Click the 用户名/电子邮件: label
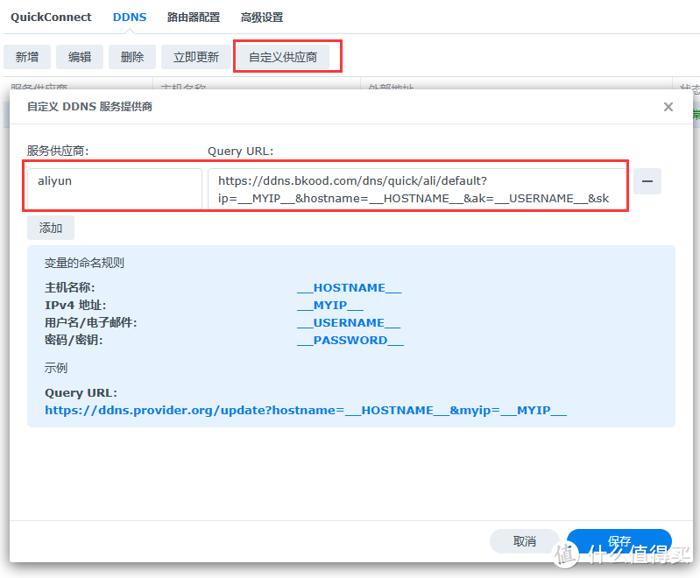The image size is (700, 578). 90,322
